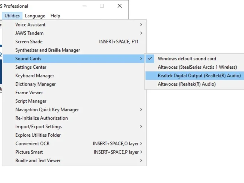Open the Utilities menu
The width and height of the screenshot is (244, 183).
(x=12, y=16)
